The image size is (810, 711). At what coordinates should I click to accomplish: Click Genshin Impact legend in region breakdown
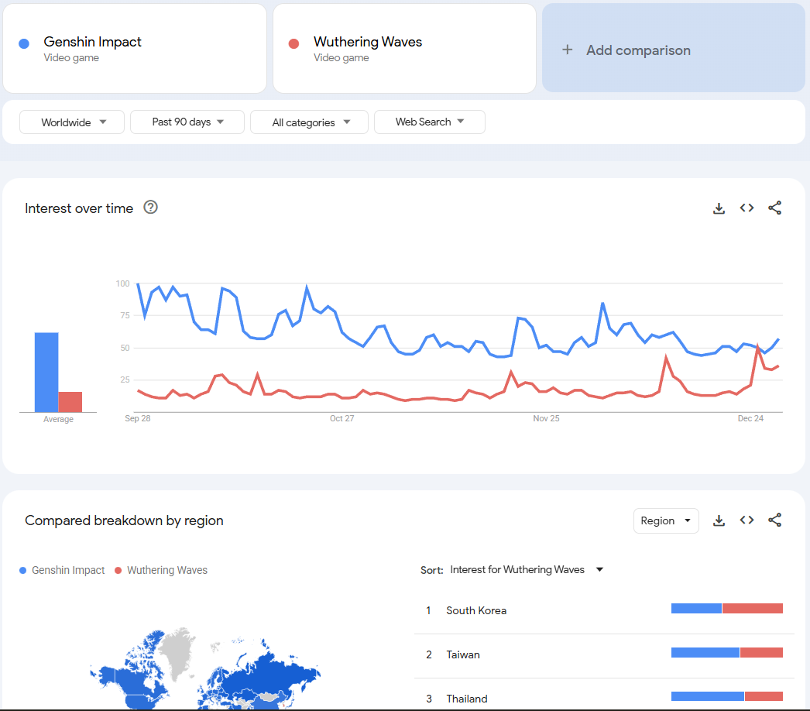[x=62, y=570]
